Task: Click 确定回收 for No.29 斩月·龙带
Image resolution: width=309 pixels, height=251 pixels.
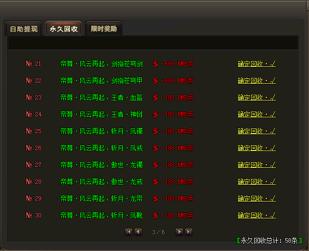Action: (x=257, y=198)
